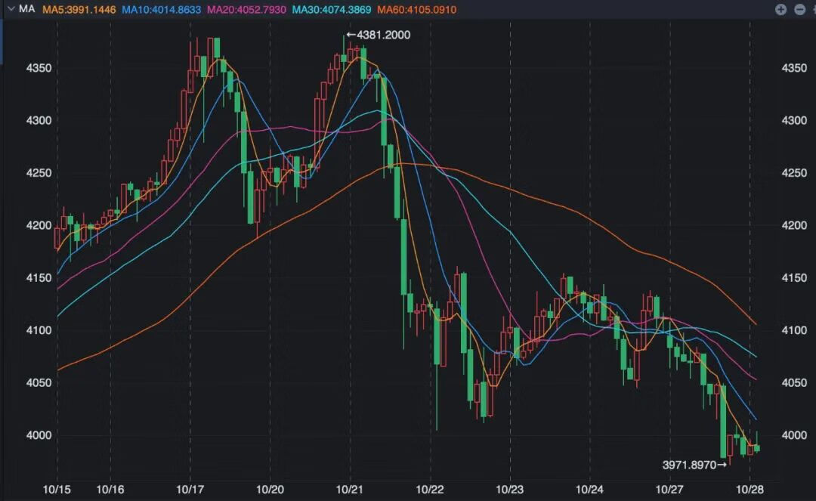Click the zoom in plus icon

click(x=780, y=9)
